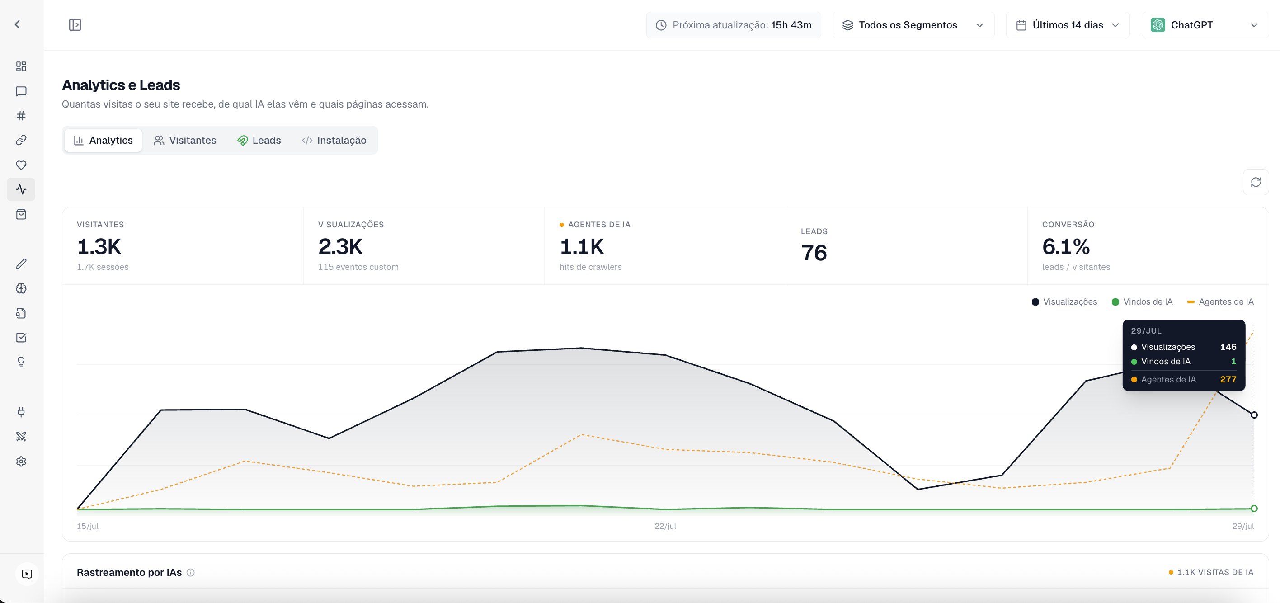
Task: Click the Rastreamento por IAs heading
Action: coord(129,572)
